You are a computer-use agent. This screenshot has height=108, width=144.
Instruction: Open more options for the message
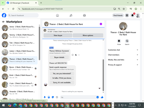click(x=79, y=55)
